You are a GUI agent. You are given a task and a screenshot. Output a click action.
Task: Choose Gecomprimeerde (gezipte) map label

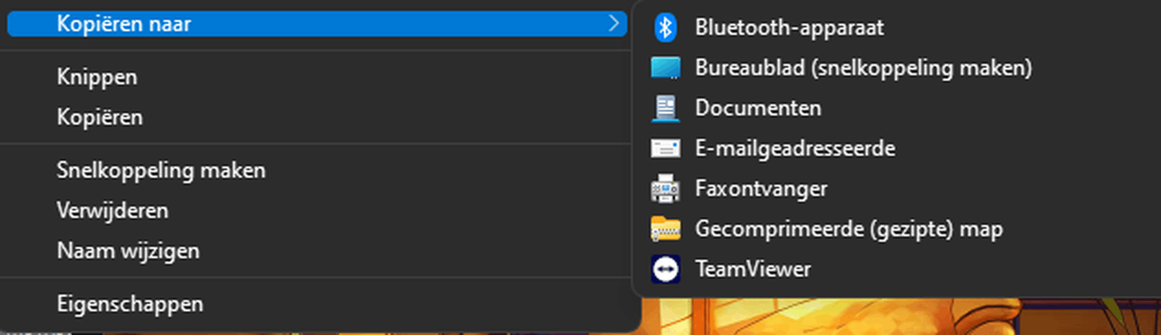(x=849, y=229)
